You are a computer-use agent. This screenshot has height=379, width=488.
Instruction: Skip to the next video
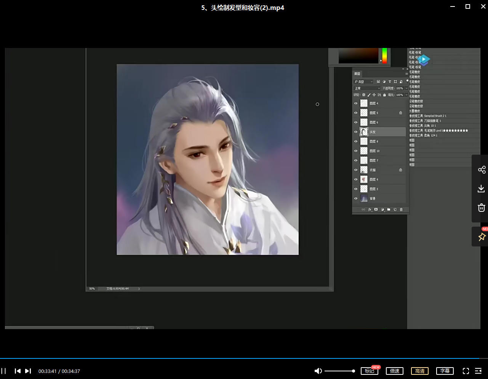(28, 371)
